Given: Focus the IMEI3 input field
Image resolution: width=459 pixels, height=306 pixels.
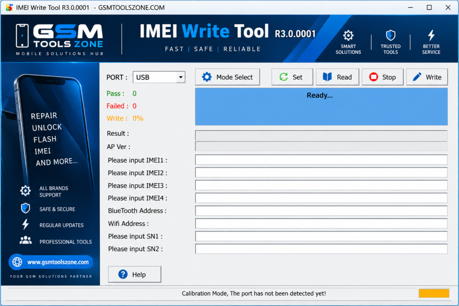Looking at the screenshot, I should coord(321,185).
